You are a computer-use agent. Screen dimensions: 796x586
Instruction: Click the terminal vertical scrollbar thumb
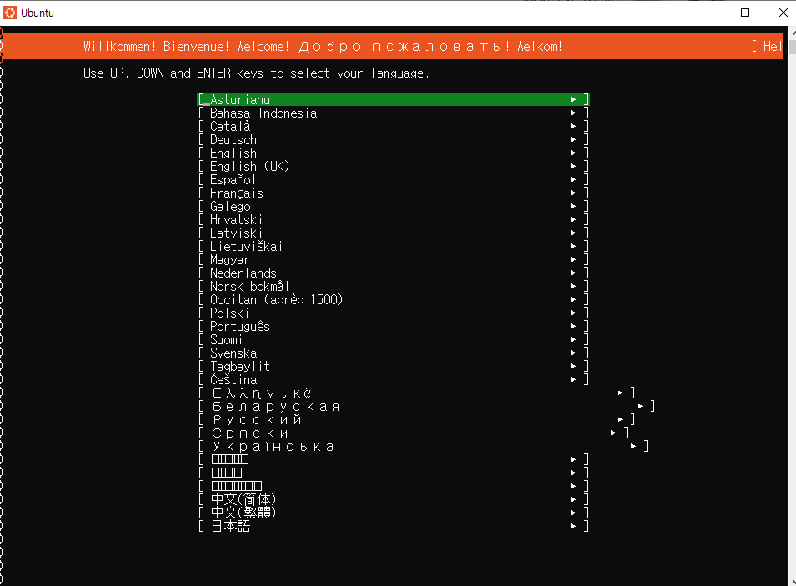click(x=793, y=48)
